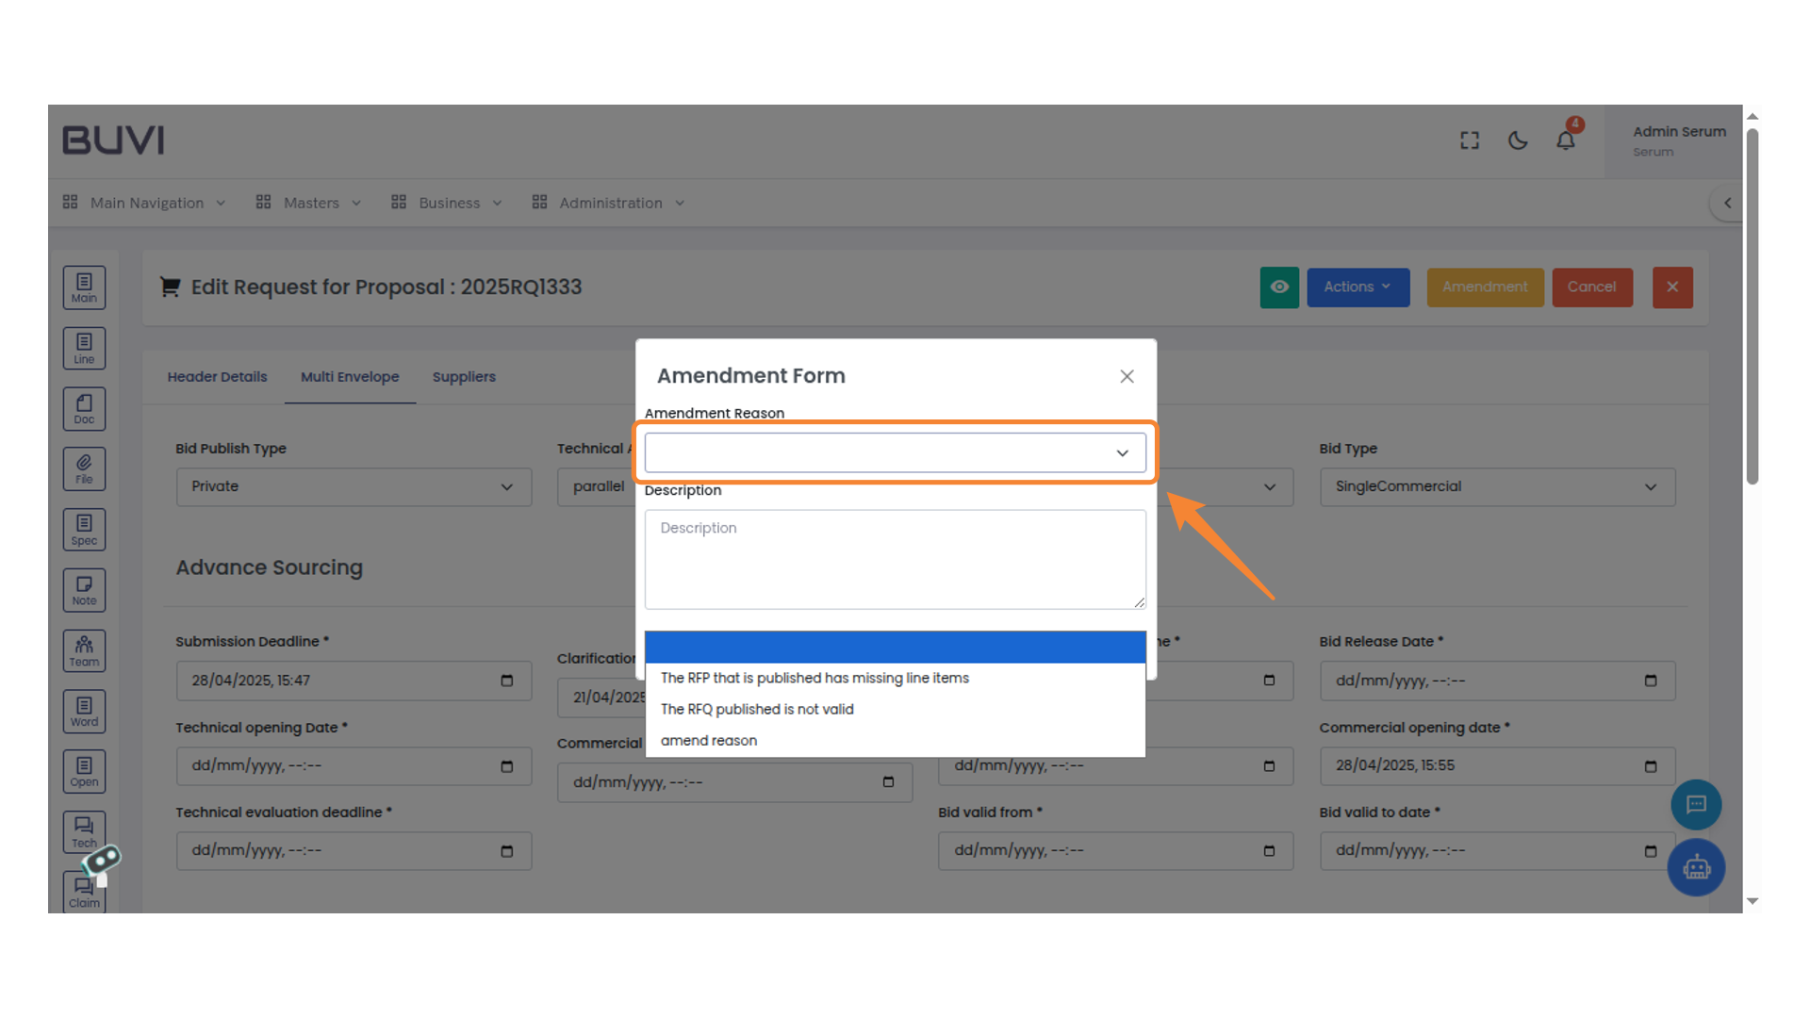Click the fullscreen expand icon
This screenshot has width=1810, height=1018.
(1469, 141)
